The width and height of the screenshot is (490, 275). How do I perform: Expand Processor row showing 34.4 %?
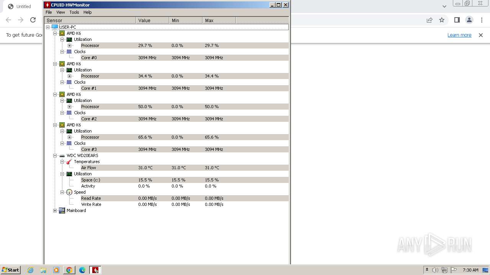69,76
